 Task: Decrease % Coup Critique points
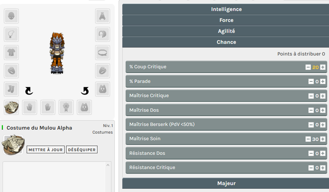point(308,67)
